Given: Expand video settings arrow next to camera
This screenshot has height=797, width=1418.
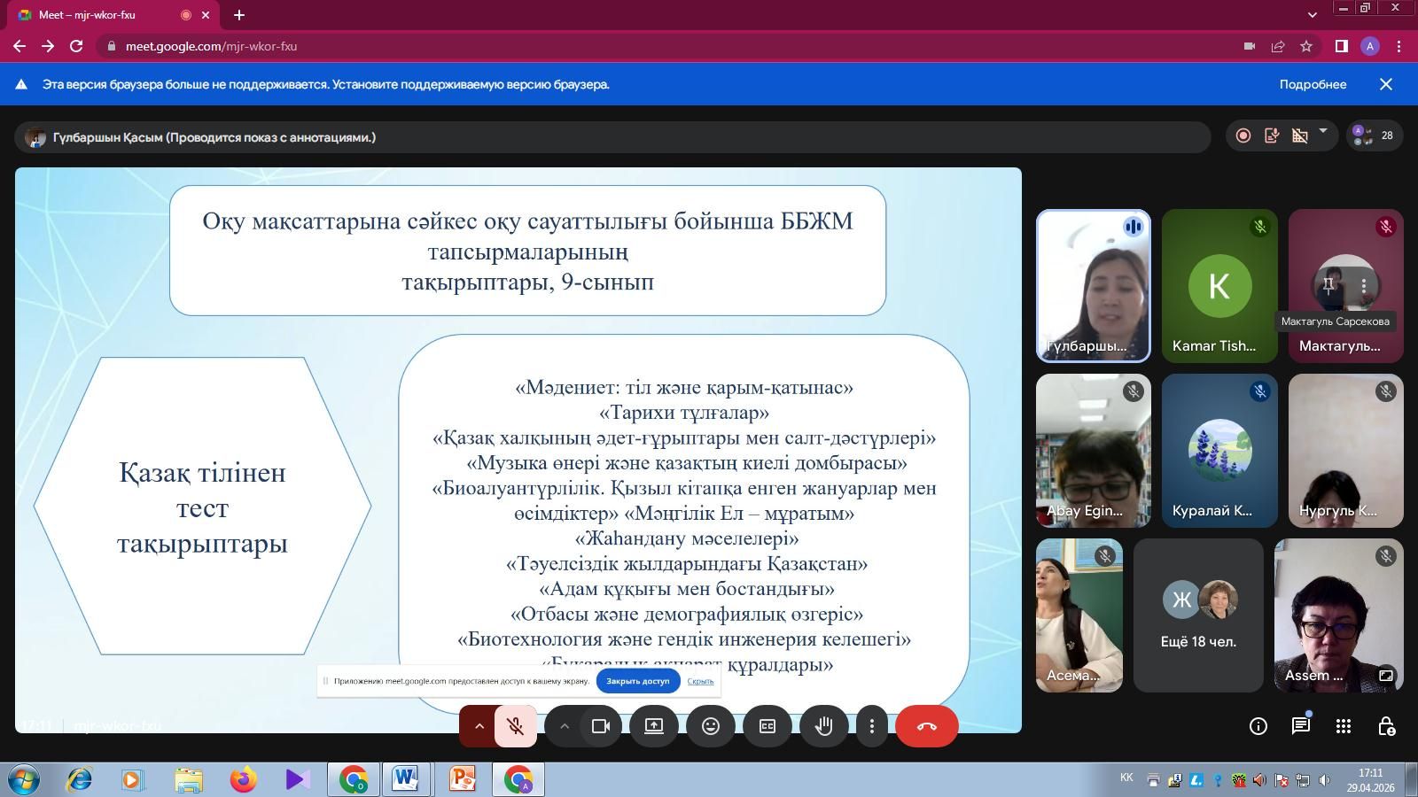Looking at the screenshot, I should click(564, 726).
